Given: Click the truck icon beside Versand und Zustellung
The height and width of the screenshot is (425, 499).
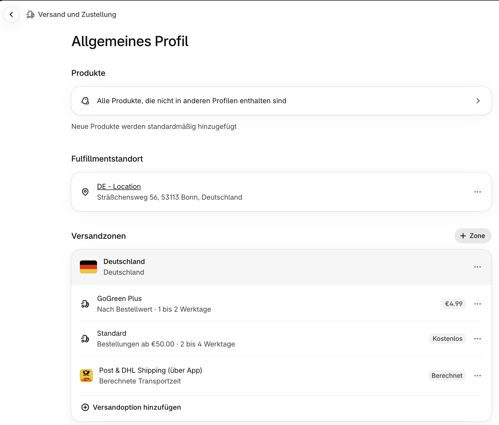Looking at the screenshot, I should pyautogui.click(x=30, y=14).
